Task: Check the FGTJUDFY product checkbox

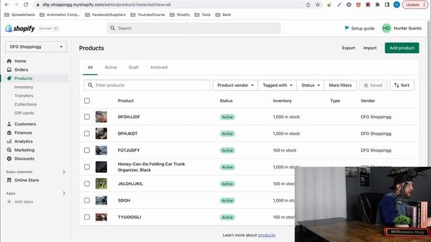Action: 87,151
